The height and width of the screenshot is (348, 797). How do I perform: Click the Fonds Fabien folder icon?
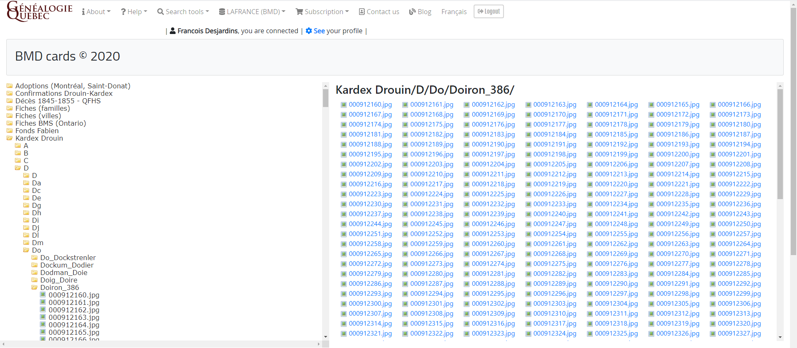point(10,131)
